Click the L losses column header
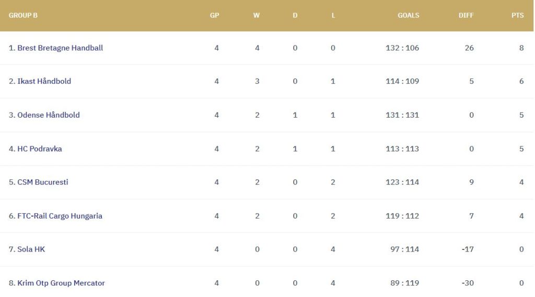This screenshot has height=297, width=535. [333, 16]
